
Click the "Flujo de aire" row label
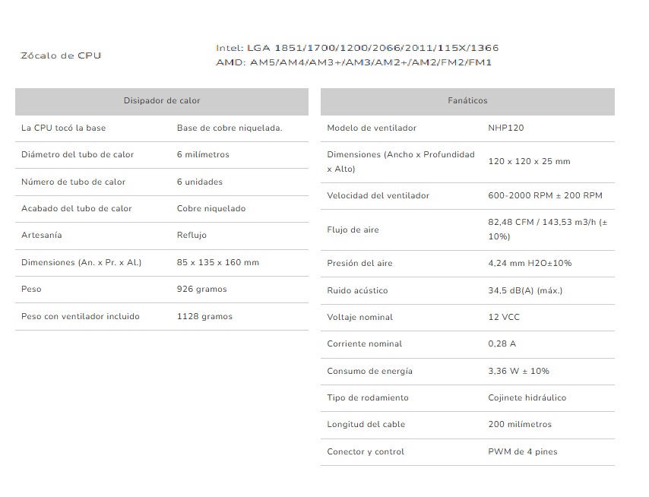(x=353, y=230)
